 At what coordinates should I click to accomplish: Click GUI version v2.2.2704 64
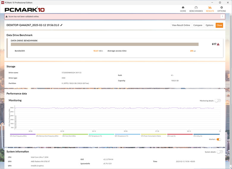108,160
